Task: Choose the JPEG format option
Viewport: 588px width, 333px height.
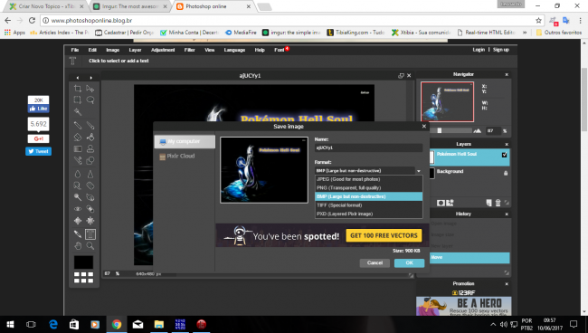Action: (368, 179)
